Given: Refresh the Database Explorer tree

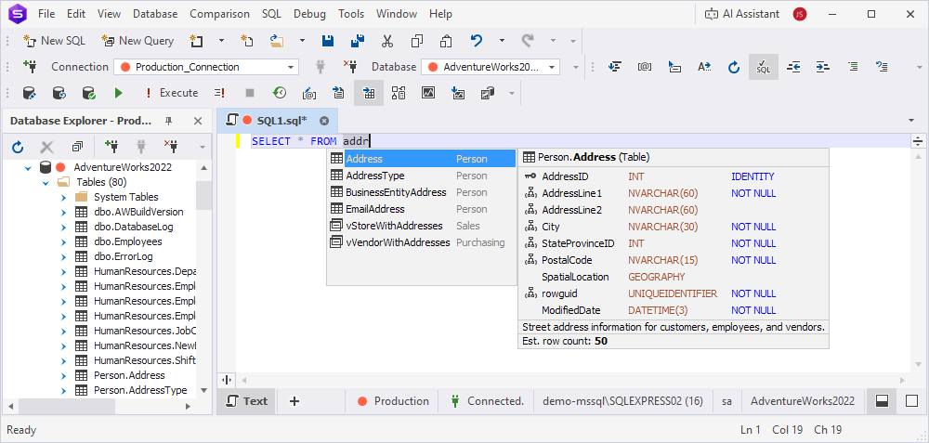Looking at the screenshot, I should coord(18,147).
